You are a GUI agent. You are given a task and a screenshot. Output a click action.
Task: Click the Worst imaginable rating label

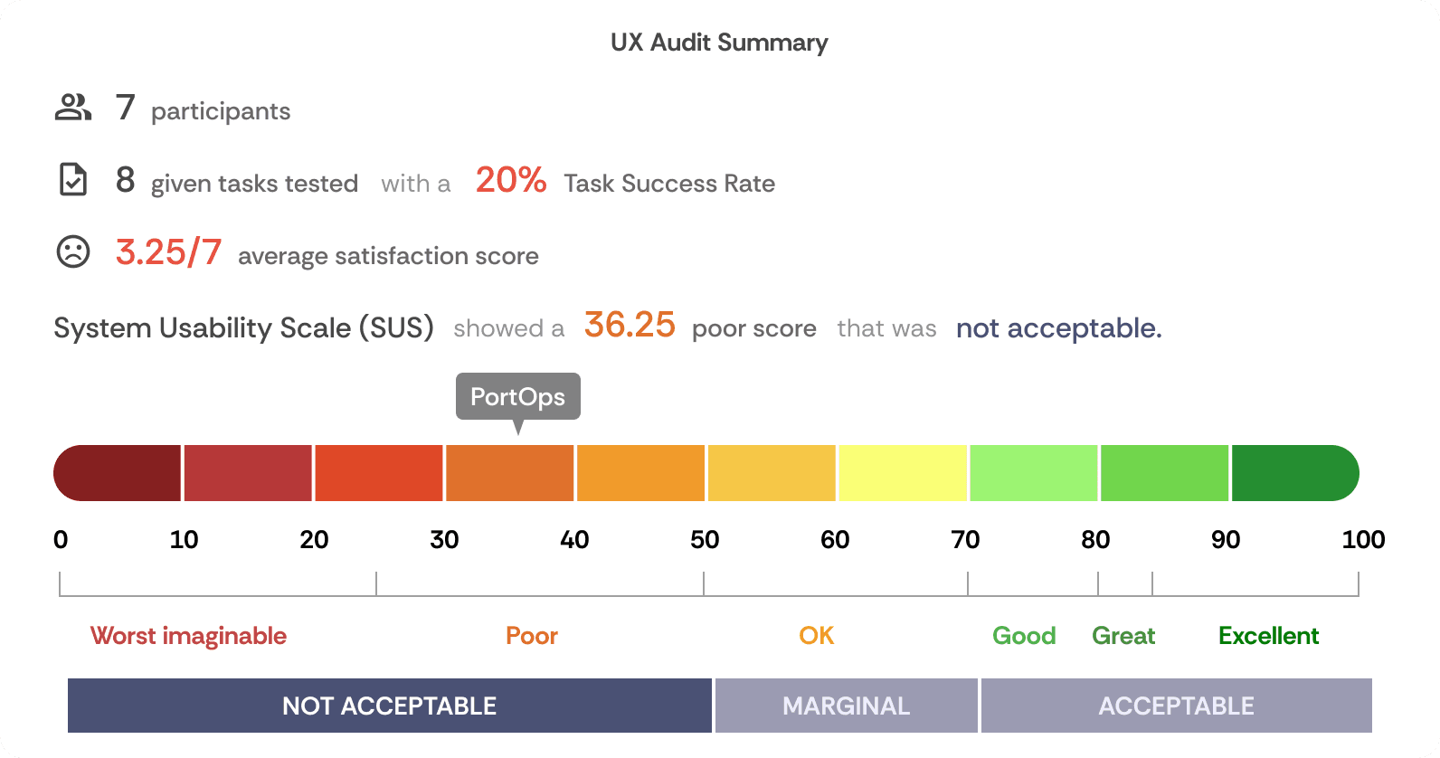click(188, 636)
